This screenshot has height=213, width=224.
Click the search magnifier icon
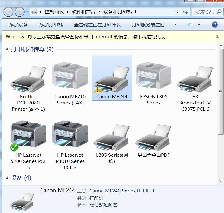(219, 12)
